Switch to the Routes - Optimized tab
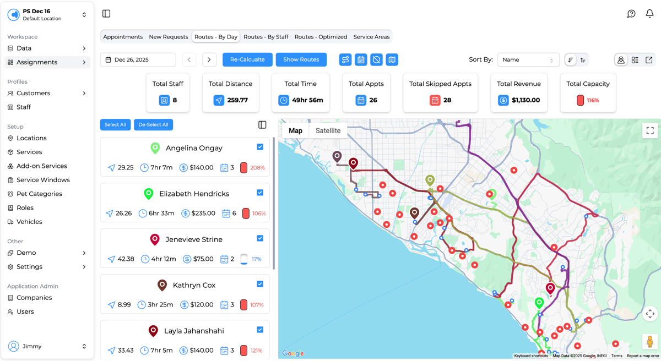 point(321,37)
